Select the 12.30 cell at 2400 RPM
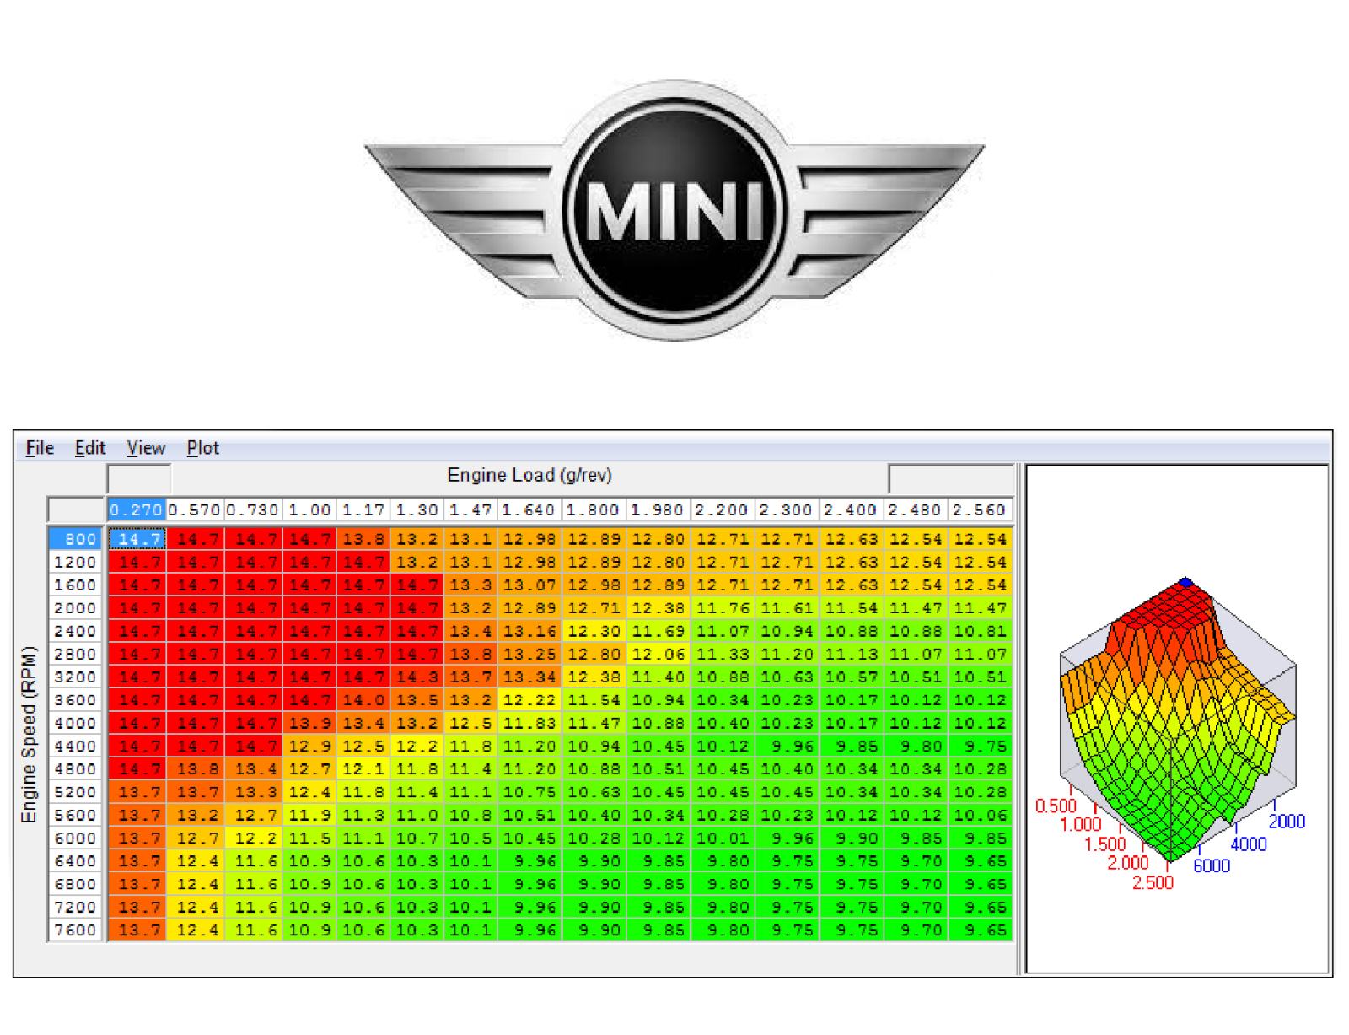The height and width of the screenshot is (1035, 1349). [x=593, y=631]
